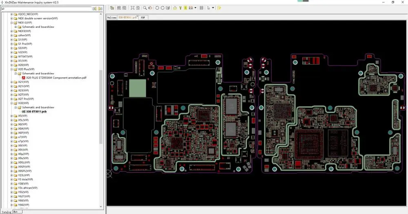Viewport: 408px width, 214px height.
Task: Click the fit-to-window icon in the toolbar
Action: click(x=133, y=8)
